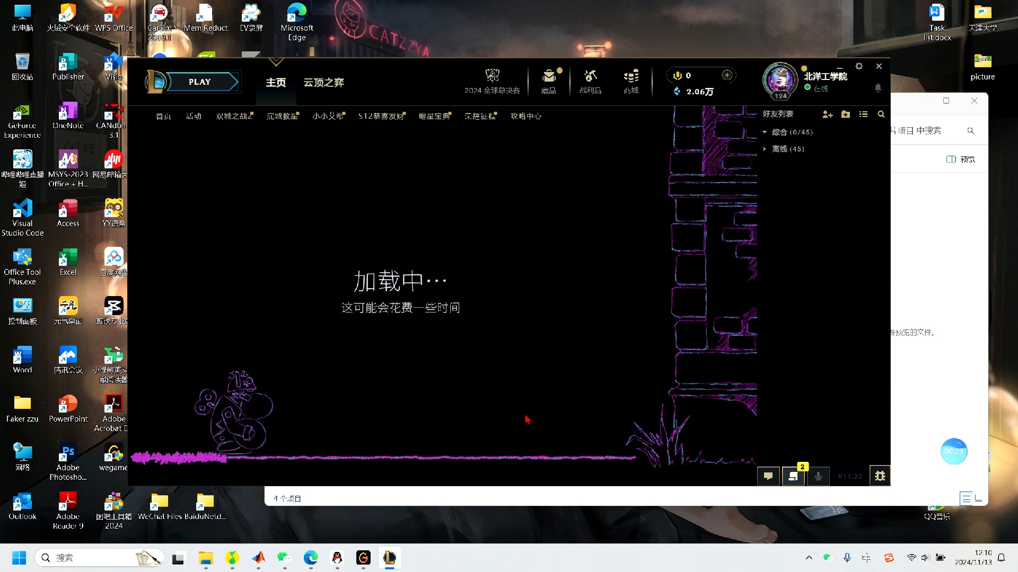This screenshot has height=572, width=1018.
Task: Open the add friend icon
Action: (827, 114)
